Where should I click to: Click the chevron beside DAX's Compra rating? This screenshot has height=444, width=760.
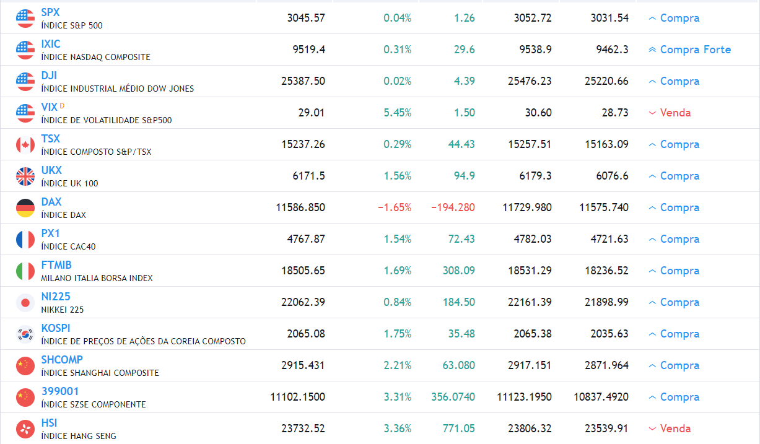(x=651, y=207)
